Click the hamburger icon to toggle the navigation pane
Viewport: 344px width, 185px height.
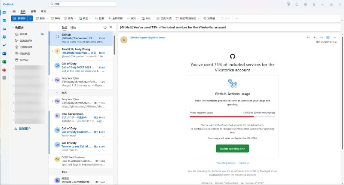pos(15,12)
